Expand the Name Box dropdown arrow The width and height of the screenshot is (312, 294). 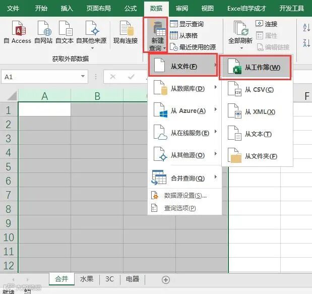83,76
